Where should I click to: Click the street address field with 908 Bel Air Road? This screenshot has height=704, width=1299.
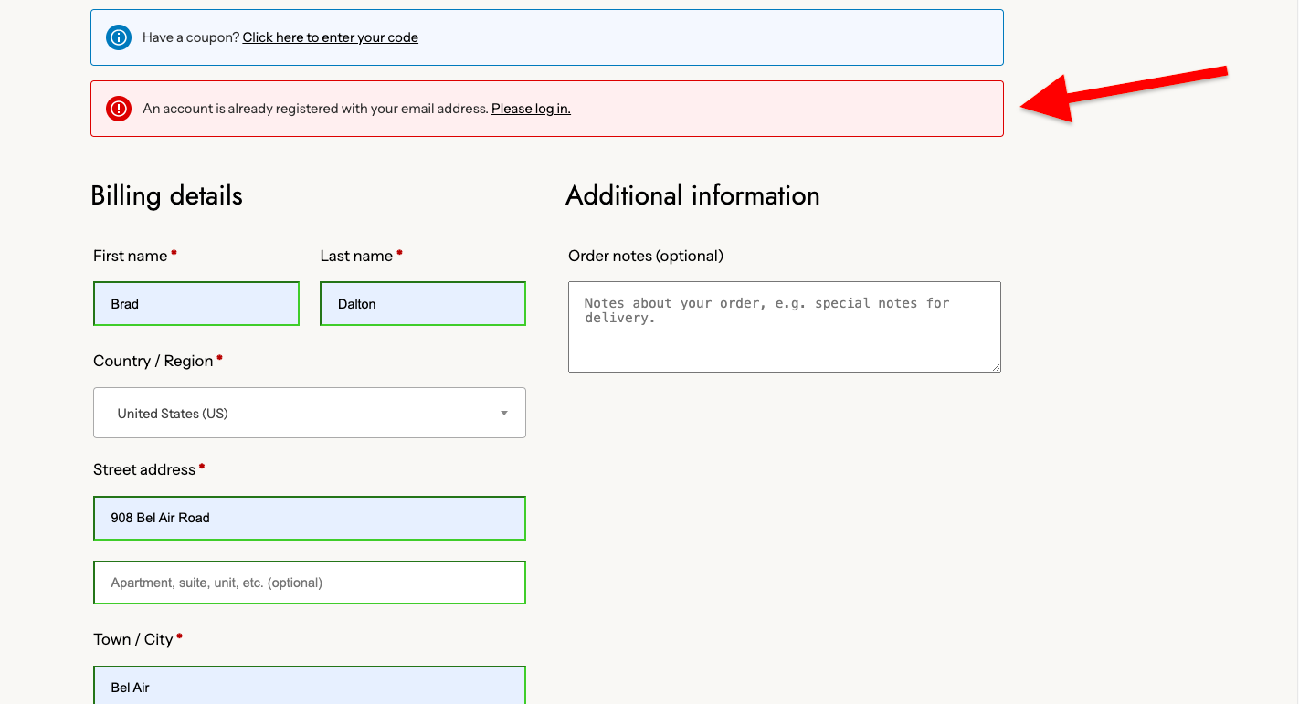pos(309,518)
